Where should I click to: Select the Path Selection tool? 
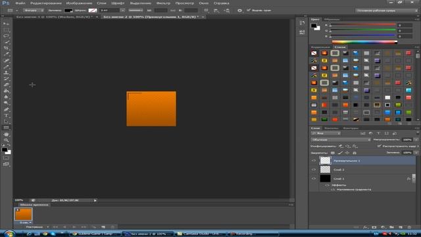(x=6, y=122)
